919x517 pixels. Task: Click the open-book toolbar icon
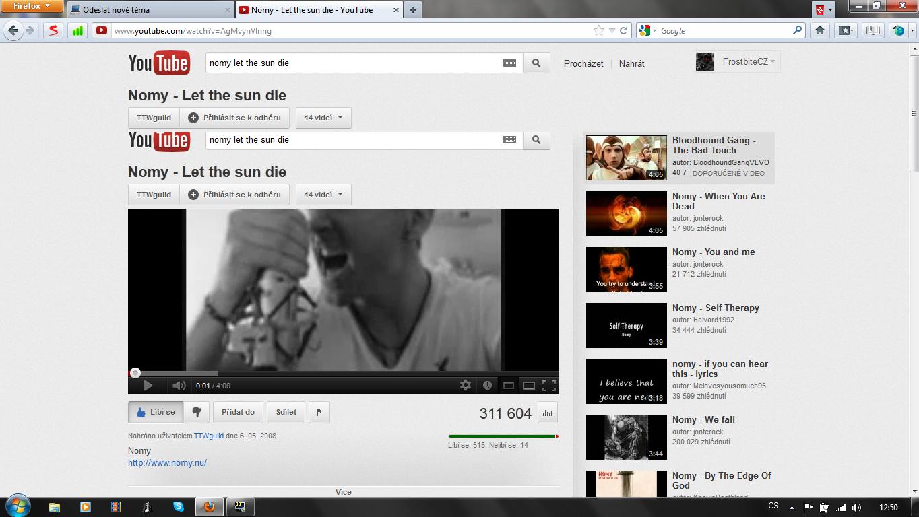873,30
